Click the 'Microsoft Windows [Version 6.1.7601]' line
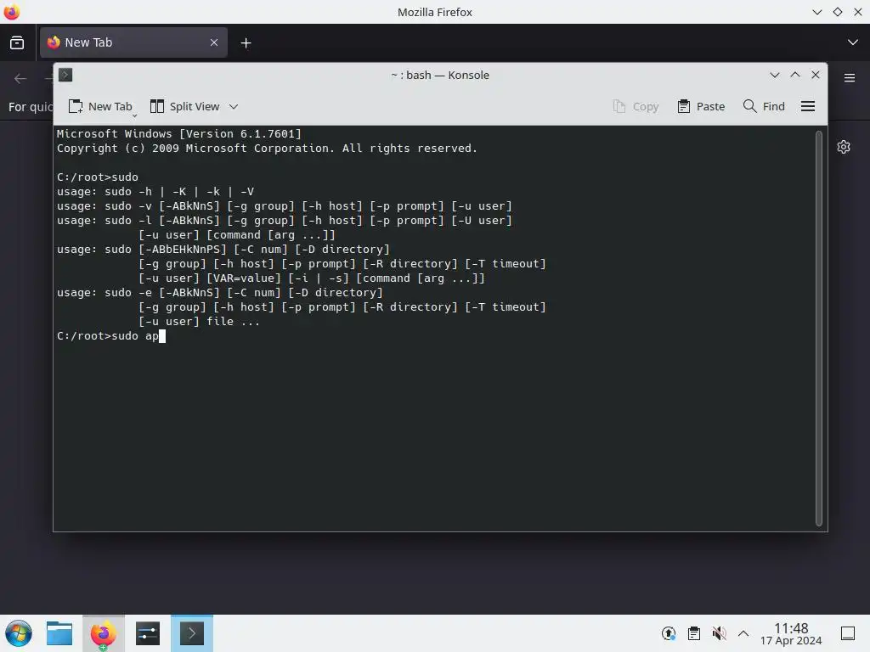The width and height of the screenshot is (870, 652). point(178,133)
